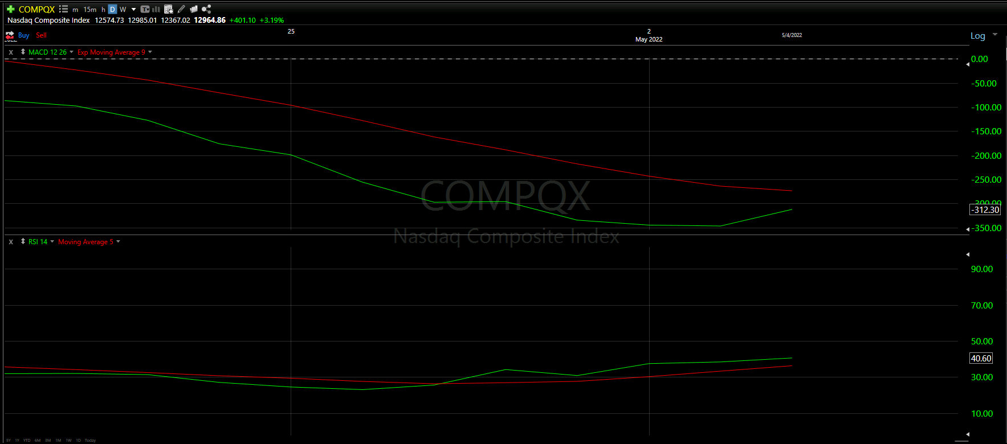Click the red swap arrows trade icon
Image resolution: width=1007 pixels, height=444 pixels.
tap(10, 35)
